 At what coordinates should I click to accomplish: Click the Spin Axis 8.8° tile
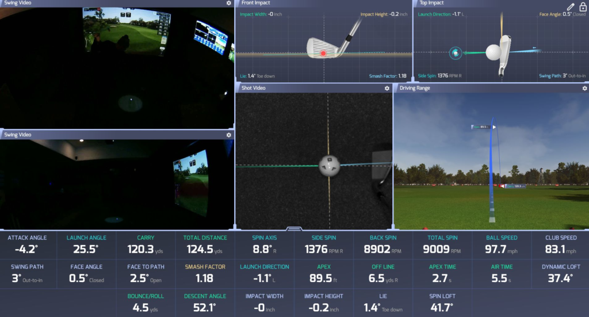264,245
